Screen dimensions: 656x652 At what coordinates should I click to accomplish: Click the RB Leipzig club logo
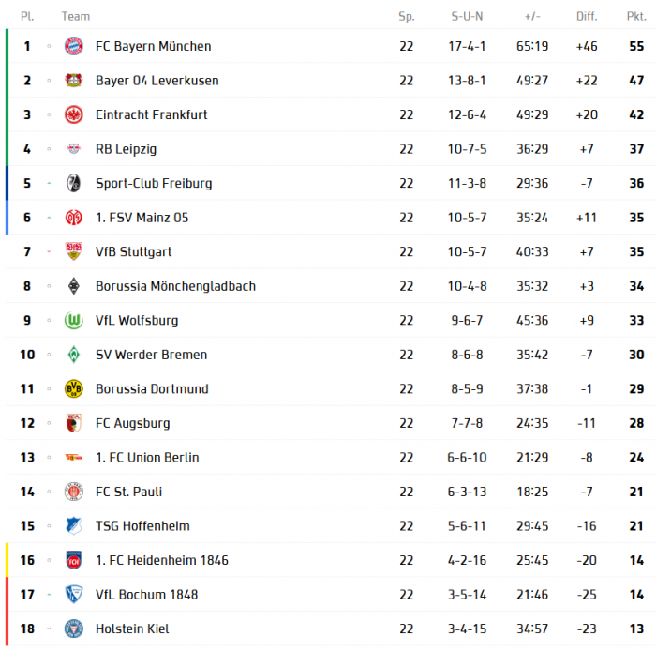pos(74,149)
